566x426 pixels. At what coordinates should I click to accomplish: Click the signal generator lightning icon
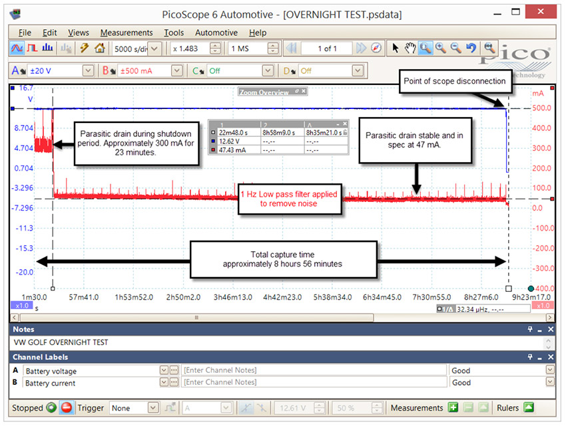coord(85,49)
